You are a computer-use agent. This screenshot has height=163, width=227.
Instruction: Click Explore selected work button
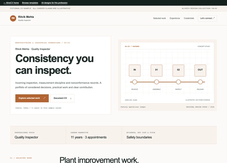point(32,98)
